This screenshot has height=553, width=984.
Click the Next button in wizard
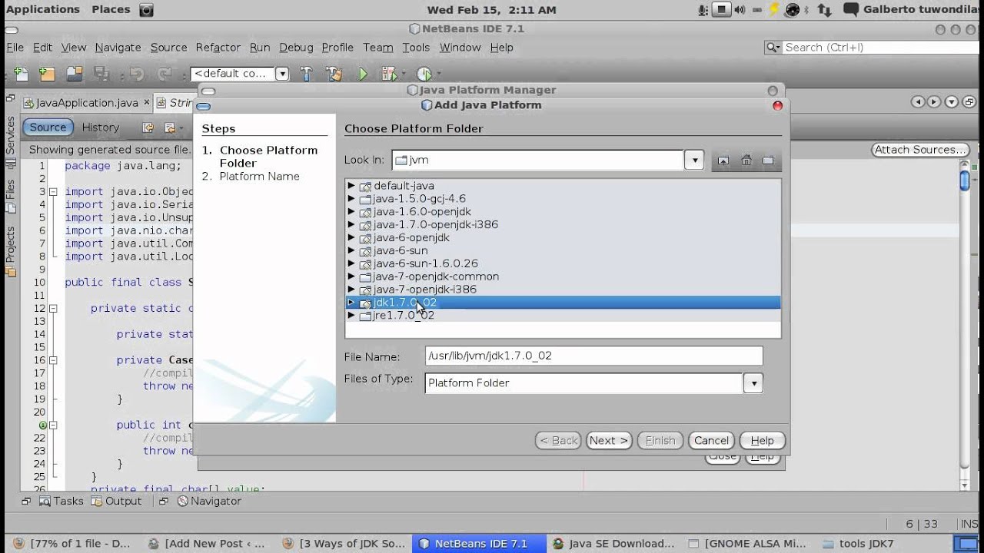(609, 441)
